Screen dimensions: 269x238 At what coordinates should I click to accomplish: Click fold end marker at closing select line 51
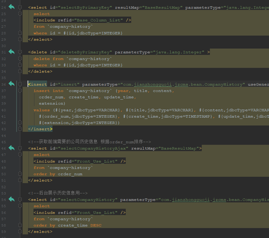point(20,180)
